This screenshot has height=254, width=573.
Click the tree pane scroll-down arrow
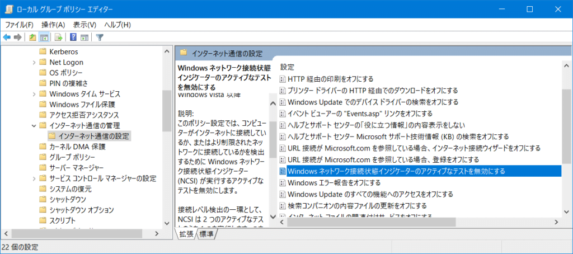[x=167, y=223]
